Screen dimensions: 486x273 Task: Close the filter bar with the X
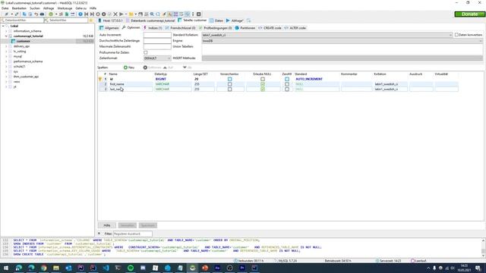[x=99, y=234]
